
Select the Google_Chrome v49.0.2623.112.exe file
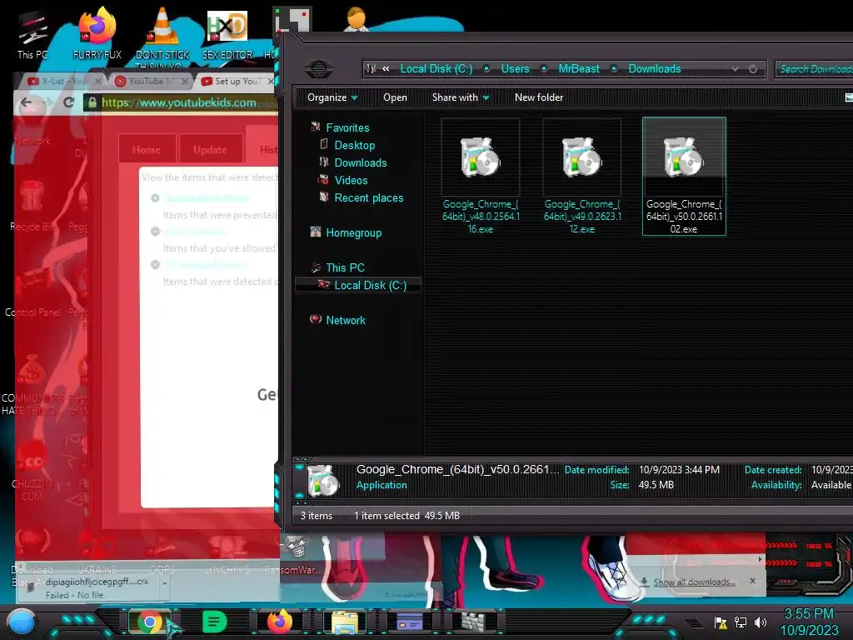582,177
